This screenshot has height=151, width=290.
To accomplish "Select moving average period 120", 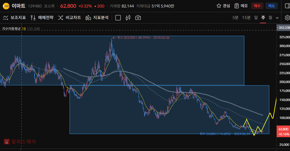I will pos(30,29).
